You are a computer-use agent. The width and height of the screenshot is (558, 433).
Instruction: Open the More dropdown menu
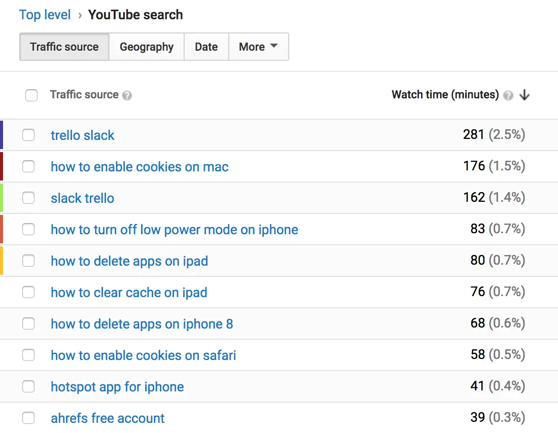258,47
